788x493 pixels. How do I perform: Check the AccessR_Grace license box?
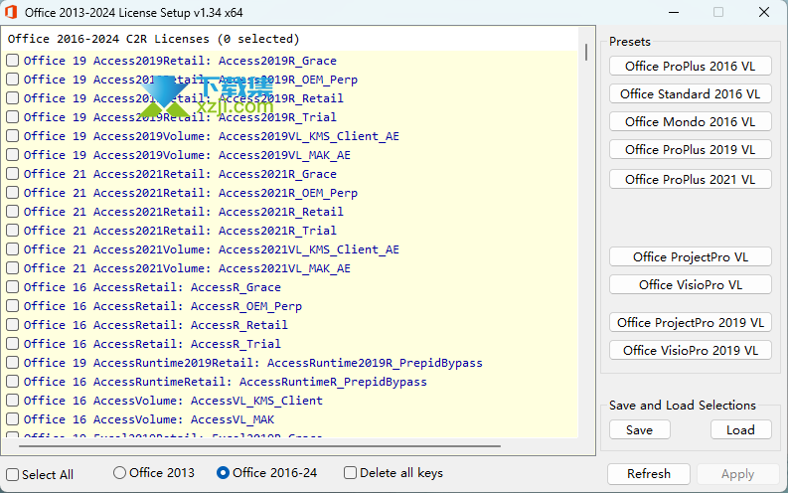click(13, 287)
